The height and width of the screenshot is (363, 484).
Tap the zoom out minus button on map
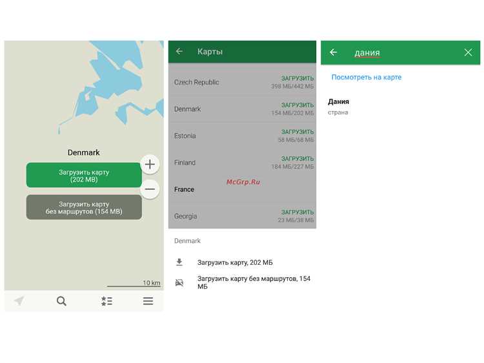pyautogui.click(x=150, y=189)
